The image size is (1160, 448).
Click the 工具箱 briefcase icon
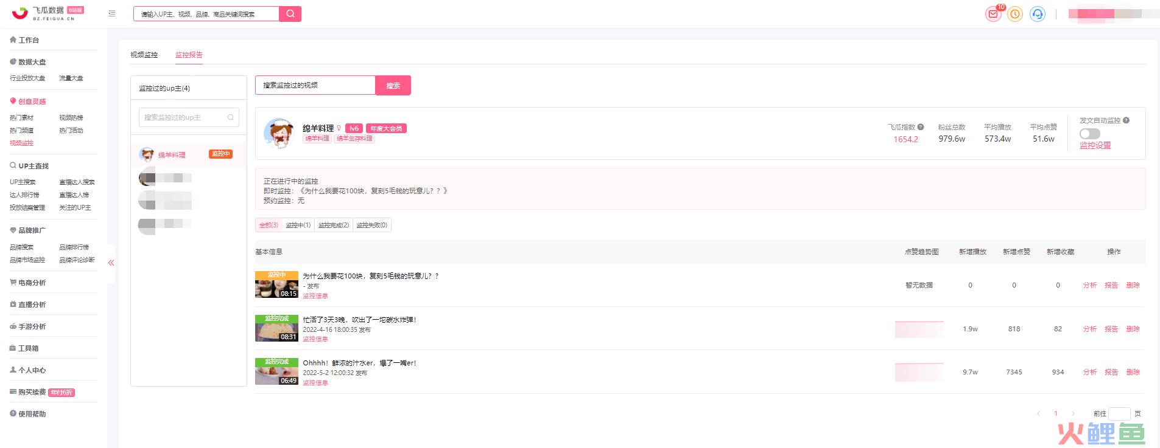(x=13, y=348)
